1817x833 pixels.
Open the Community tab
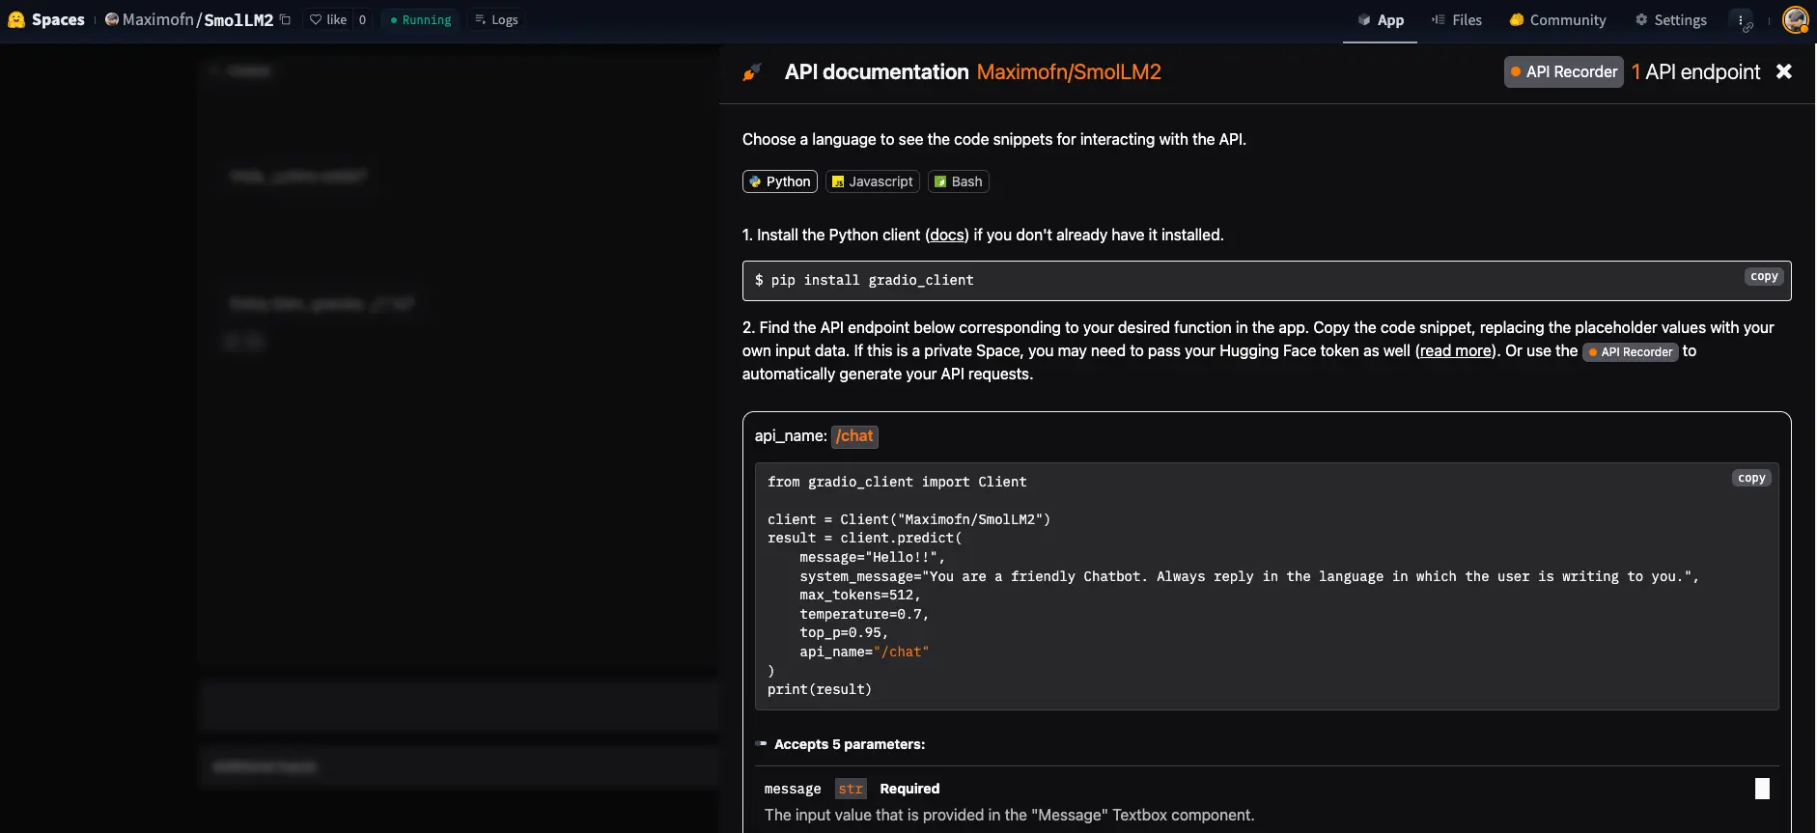(x=1557, y=20)
